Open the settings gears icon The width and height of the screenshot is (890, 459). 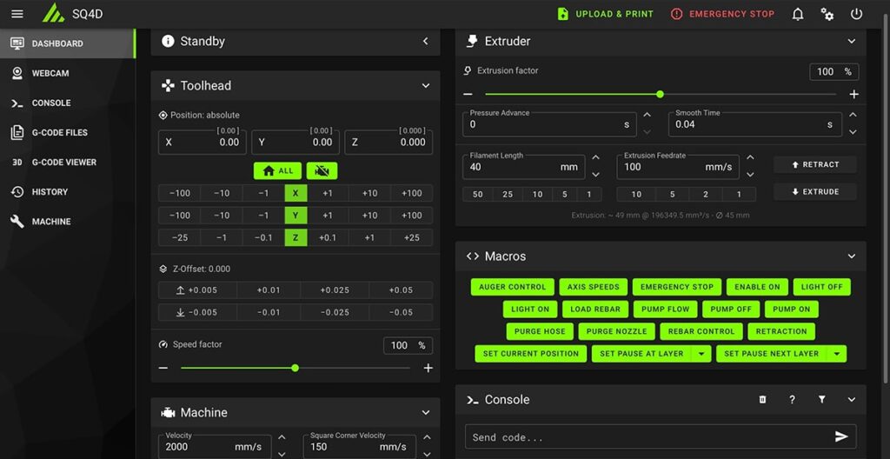(827, 14)
